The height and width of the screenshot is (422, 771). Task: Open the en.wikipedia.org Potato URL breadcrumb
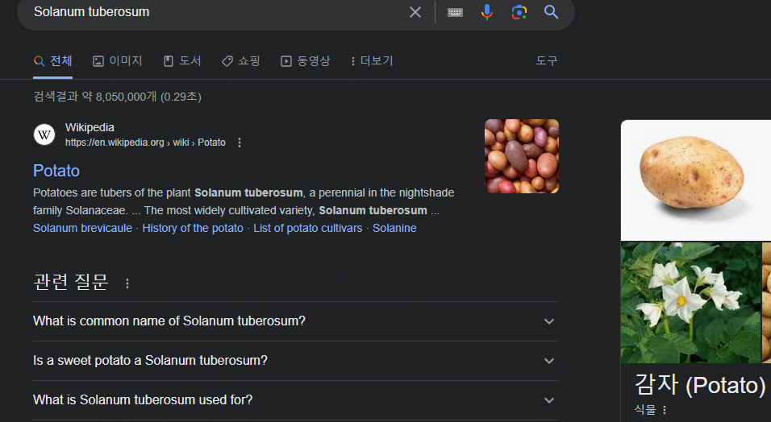145,143
